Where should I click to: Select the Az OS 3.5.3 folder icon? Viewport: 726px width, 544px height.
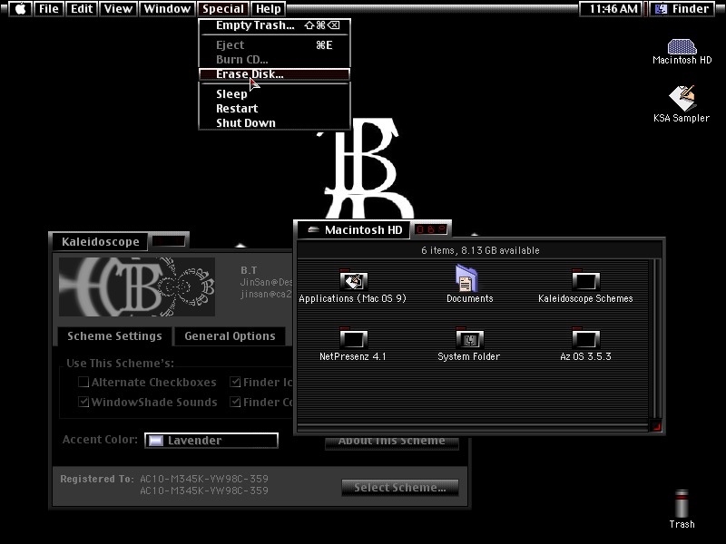tap(585, 338)
